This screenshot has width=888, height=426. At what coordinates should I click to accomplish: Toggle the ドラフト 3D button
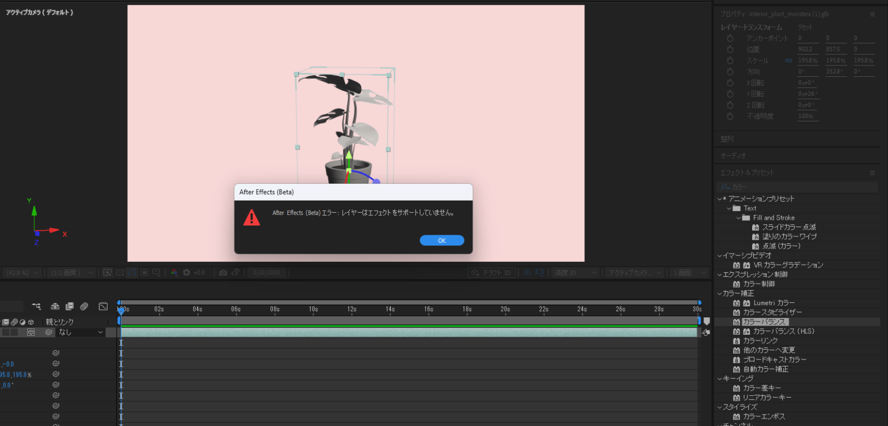pos(491,273)
